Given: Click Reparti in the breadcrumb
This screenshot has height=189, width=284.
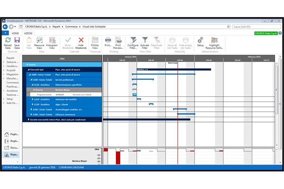Looking at the screenshot, I should pyautogui.click(x=56, y=26).
